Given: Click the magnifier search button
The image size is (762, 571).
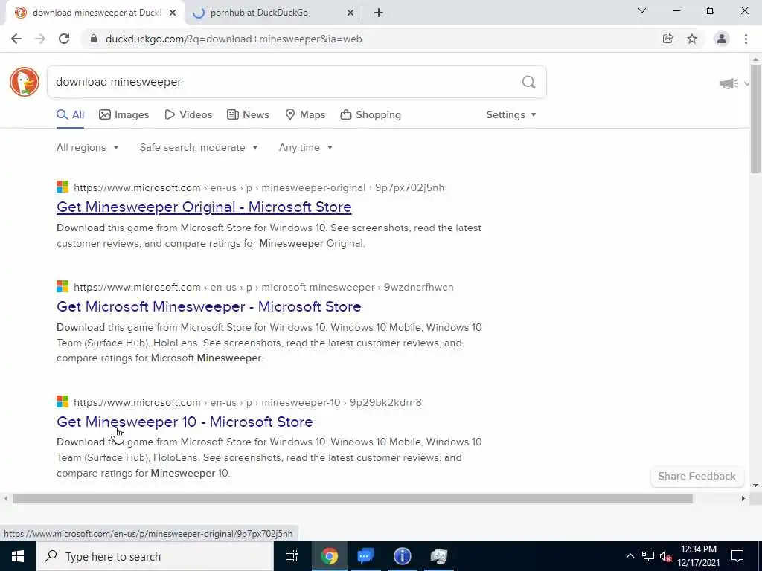Looking at the screenshot, I should click(529, 82).
